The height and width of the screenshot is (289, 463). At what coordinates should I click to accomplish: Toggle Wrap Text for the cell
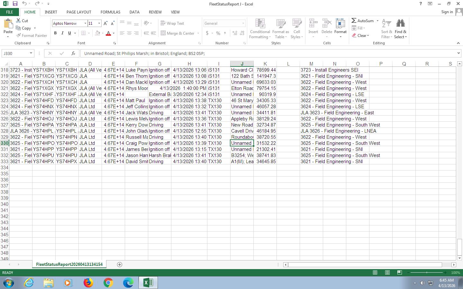tap(172, 23)
